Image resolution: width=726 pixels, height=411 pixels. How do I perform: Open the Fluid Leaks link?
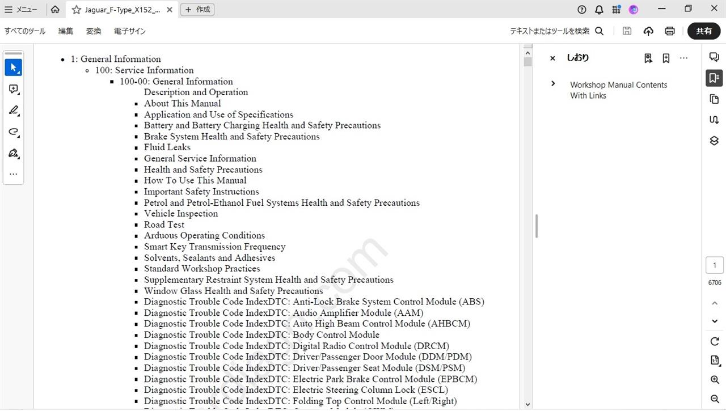tap(167, 147)
